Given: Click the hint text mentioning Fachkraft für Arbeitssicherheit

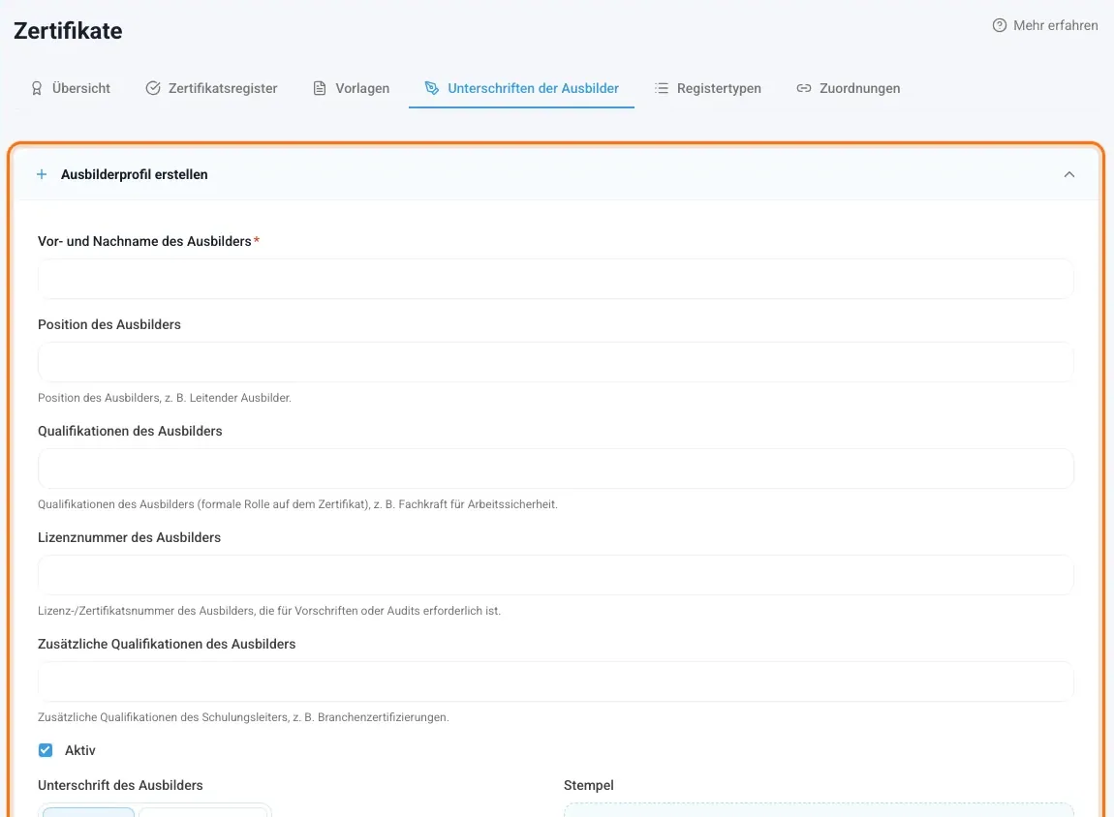Looking at the screenshot, I should pyautogui.click(x=297, y=504).
